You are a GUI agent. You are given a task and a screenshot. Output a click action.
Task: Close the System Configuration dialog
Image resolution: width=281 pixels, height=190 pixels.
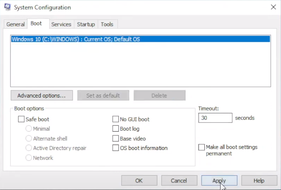point(273,7)
